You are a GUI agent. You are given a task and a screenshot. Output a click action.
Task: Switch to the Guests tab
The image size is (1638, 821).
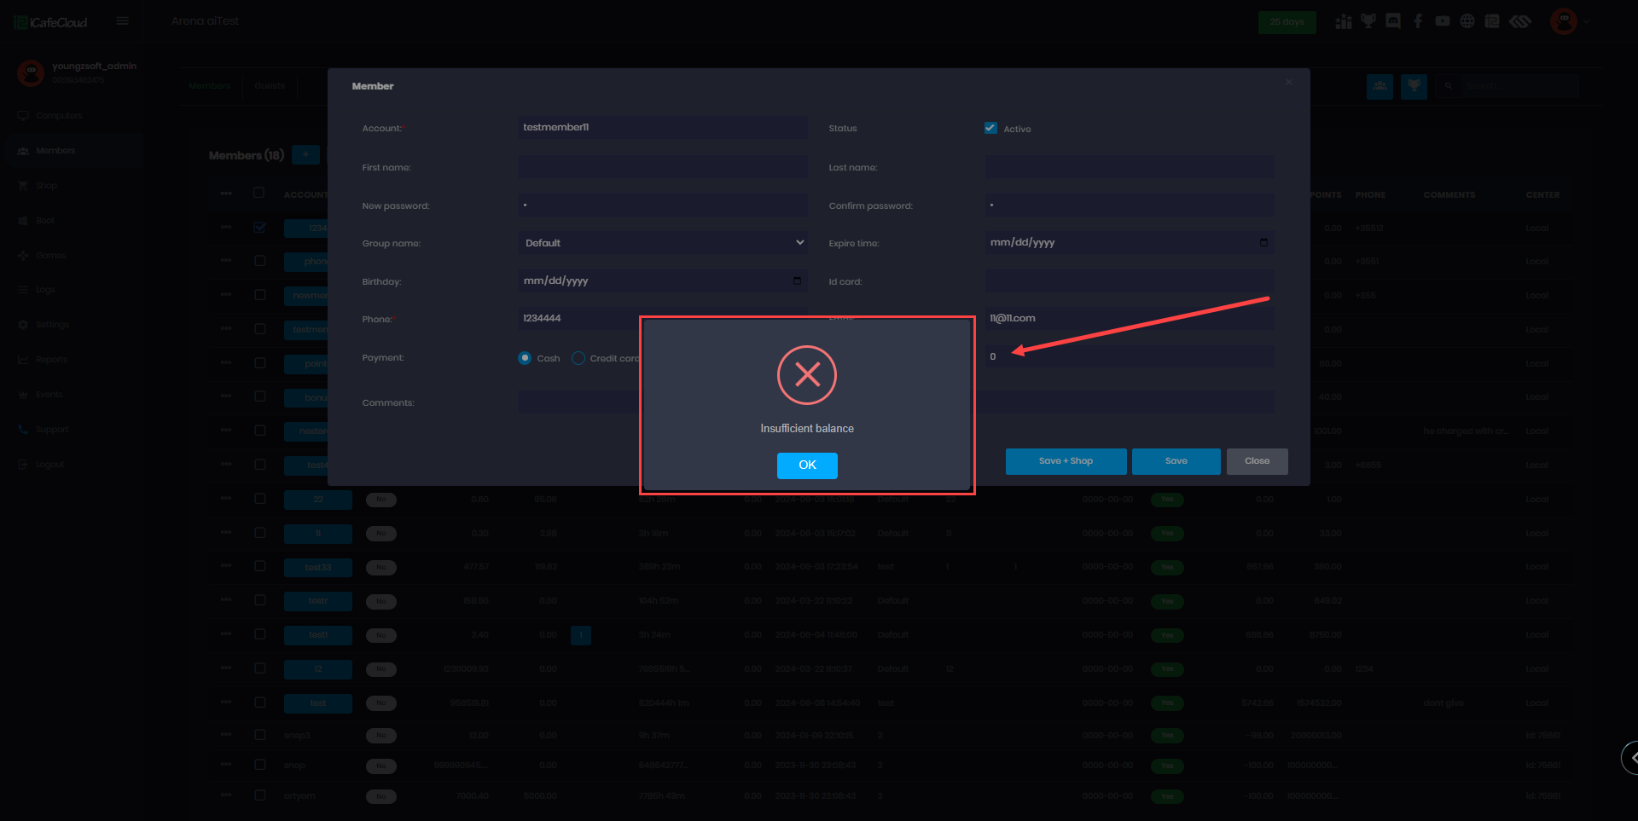(270, 86)
